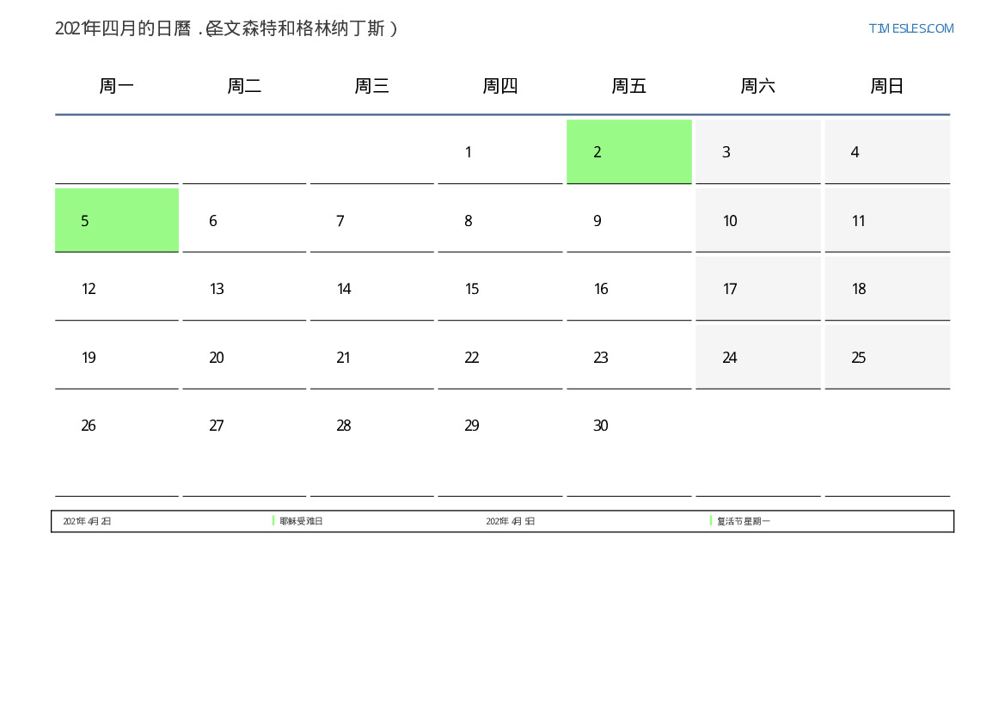Select the calendar title for April 2021
Screen dimensions: 1005x711
[x=226, y=28]
